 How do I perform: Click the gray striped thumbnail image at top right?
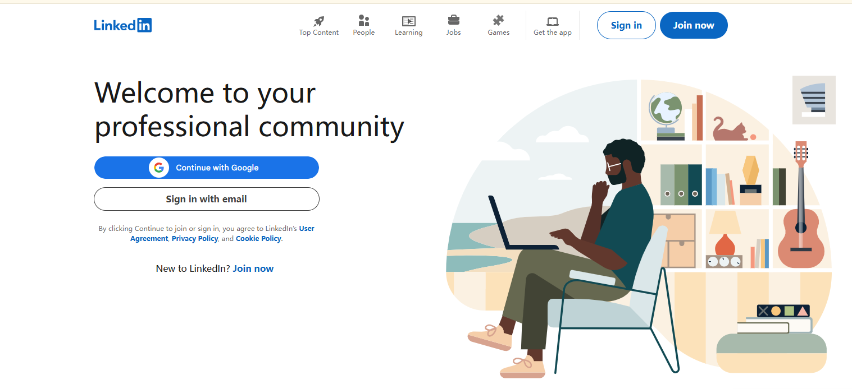[814, 100]
